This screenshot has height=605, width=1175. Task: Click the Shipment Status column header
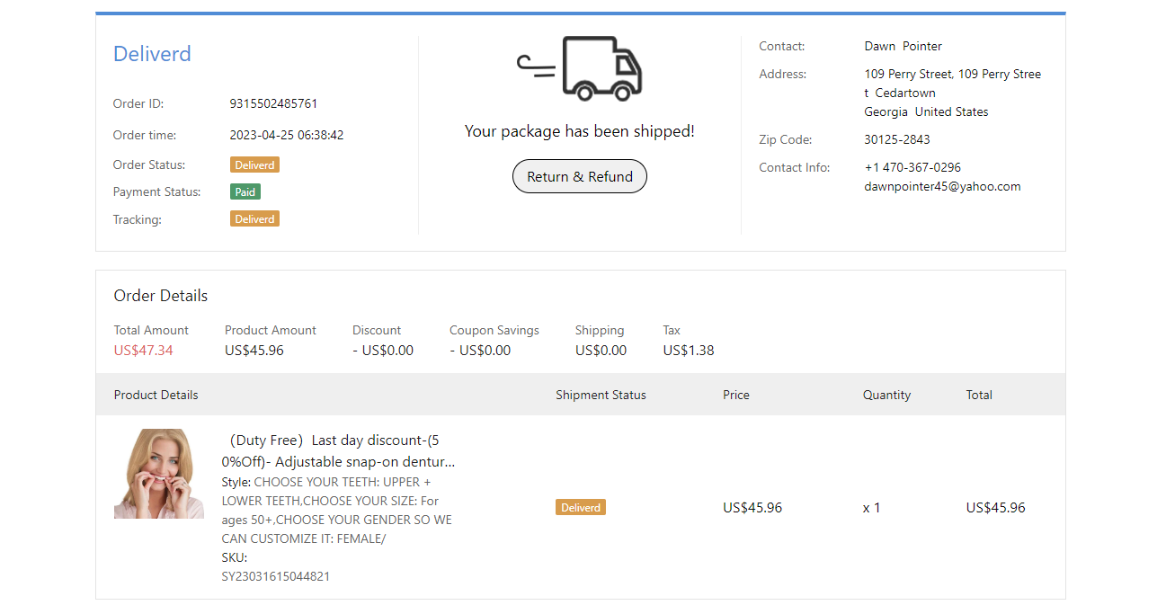pyautogui.click(x=601, y=396)
